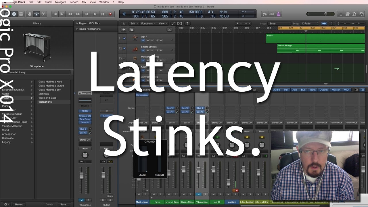Check the track 23 checkbox
This screenshot has width=368, height=207.
pos(124,58)
